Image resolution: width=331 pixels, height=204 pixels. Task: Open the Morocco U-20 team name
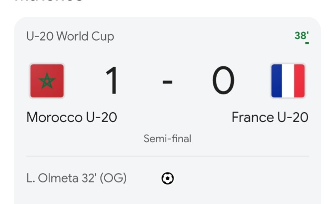coord(72,117)
